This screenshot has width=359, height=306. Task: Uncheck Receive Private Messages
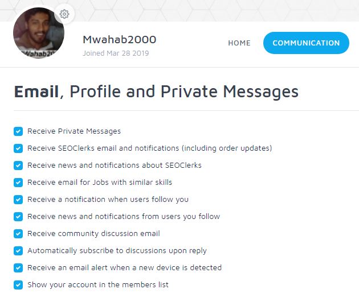[x=18, y=131]
